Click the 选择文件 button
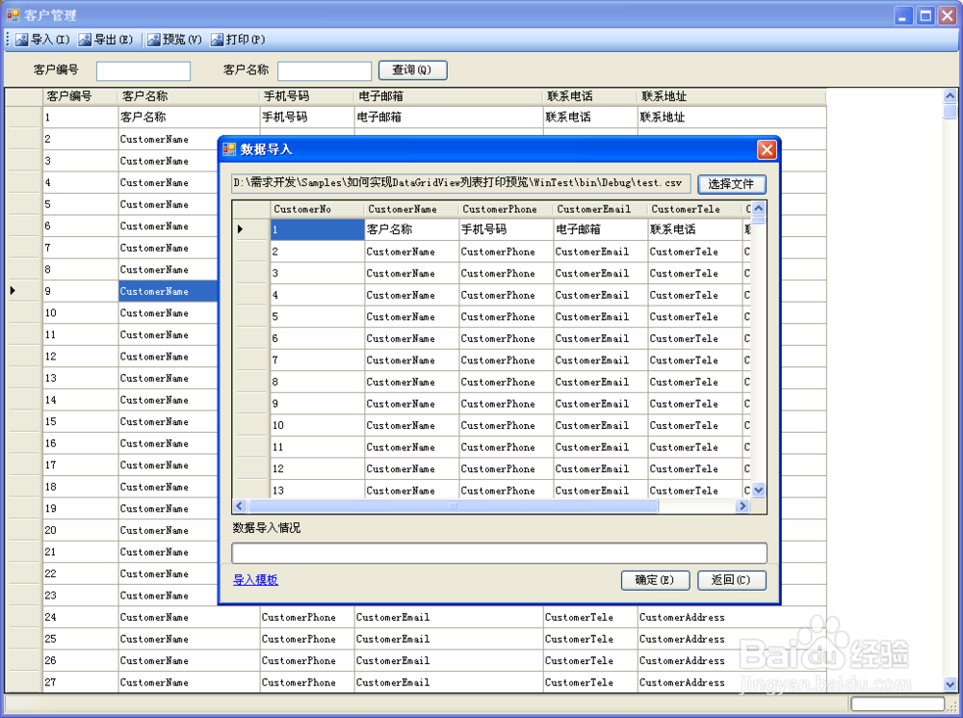 [732, 184]
